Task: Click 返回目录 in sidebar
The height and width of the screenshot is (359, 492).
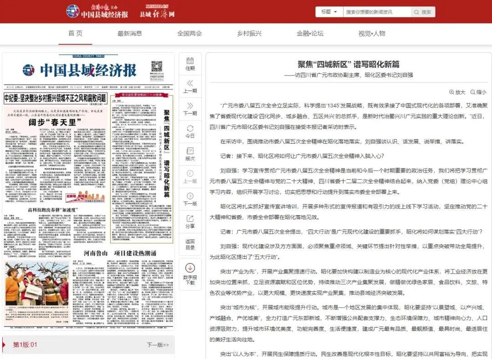Action: (x=190, y=244)
